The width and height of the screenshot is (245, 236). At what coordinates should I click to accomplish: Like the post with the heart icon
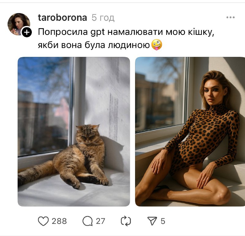click(43, 221)
